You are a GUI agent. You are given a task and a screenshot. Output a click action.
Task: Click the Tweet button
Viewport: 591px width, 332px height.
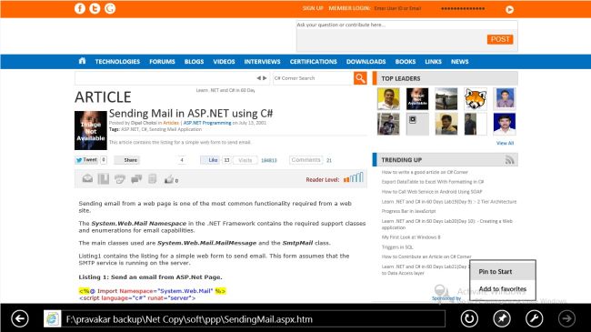coord(86,160)
